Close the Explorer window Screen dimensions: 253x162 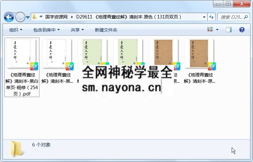[242, 4]
